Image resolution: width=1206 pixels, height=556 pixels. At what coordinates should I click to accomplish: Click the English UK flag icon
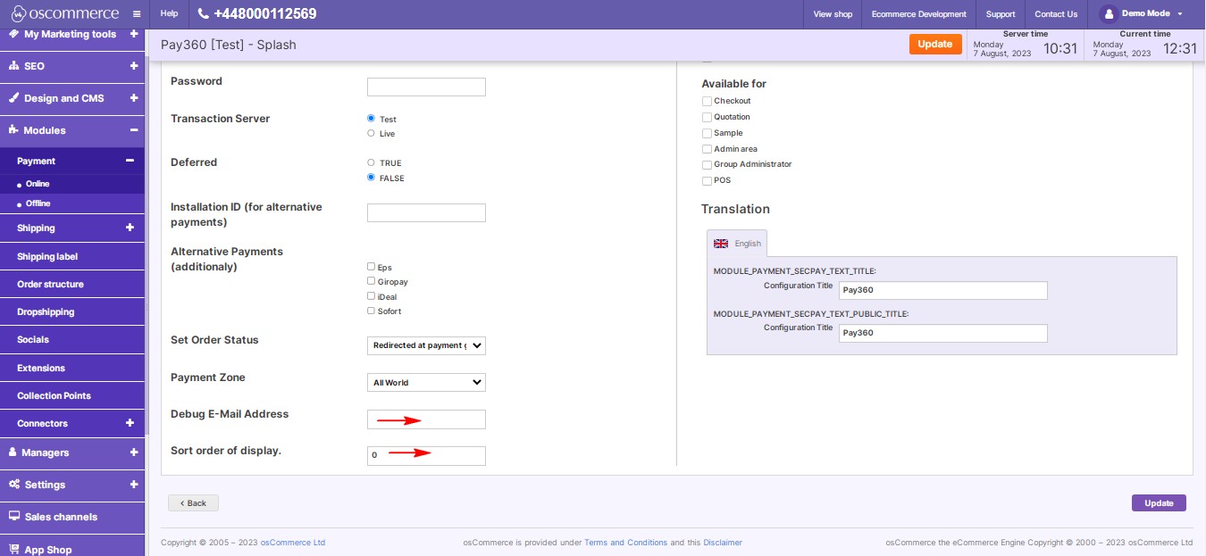tap(721, 244)
